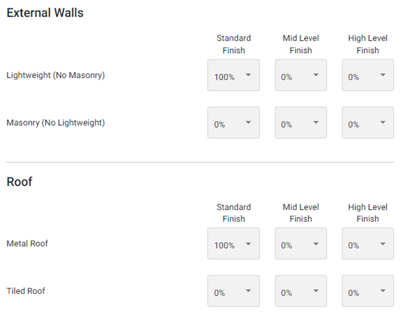Image resolution: width=405 pixels, height=314 pixels.
Task: Select Tiled Roof Mid Level Finish dropdown
Action: (301, 291)
